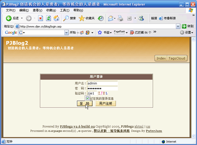The height and width of the screenshot is (145, 197).
Task: Click the 用户注册 register button
Action: 106,104
